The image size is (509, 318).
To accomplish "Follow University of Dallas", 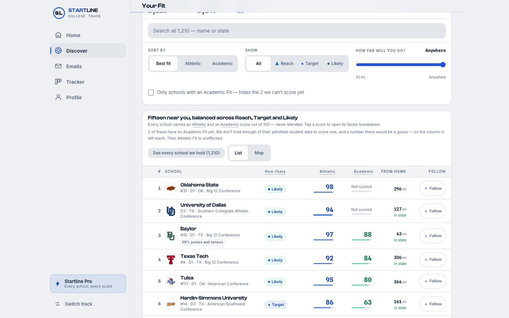I will tap(432, 211).
